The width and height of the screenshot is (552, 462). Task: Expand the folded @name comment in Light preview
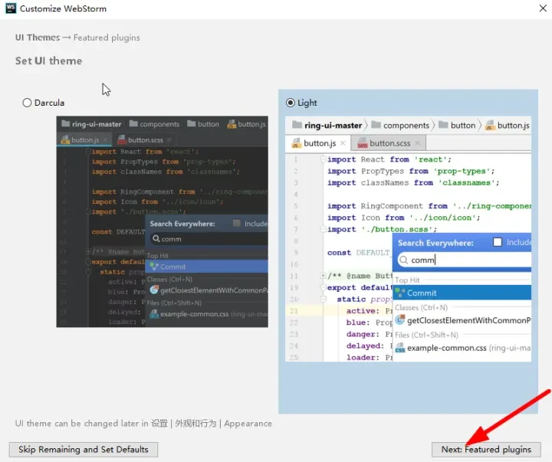click(x=324, y=276)
